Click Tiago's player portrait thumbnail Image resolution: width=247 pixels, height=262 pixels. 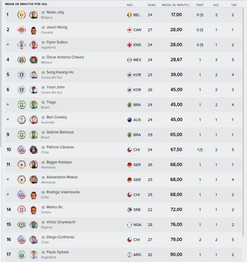(x=34, y=105)
